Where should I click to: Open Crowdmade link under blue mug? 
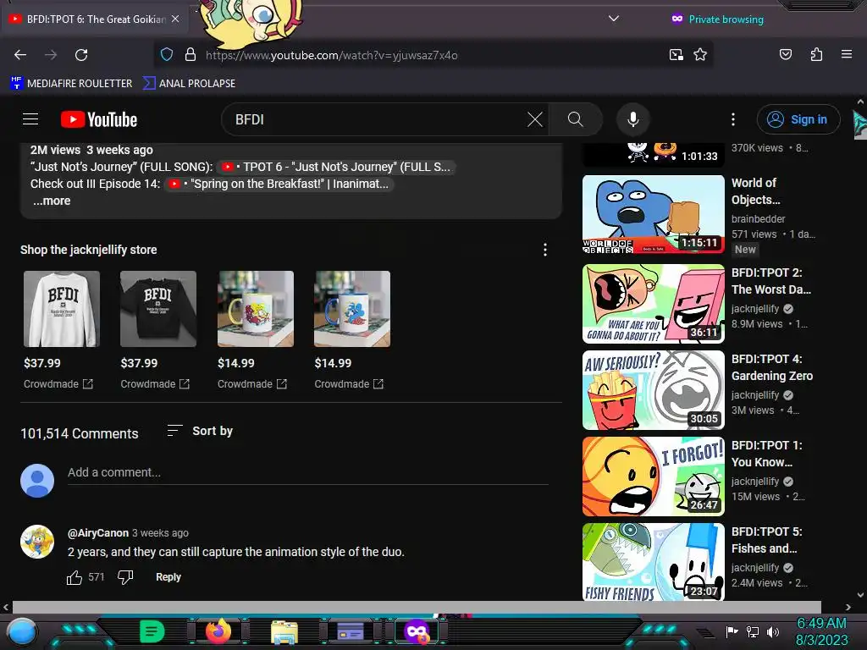pyautogui.click(x=349, y=383)
